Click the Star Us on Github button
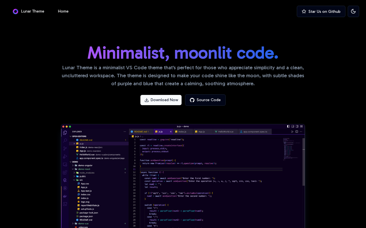 coord(321,11)
